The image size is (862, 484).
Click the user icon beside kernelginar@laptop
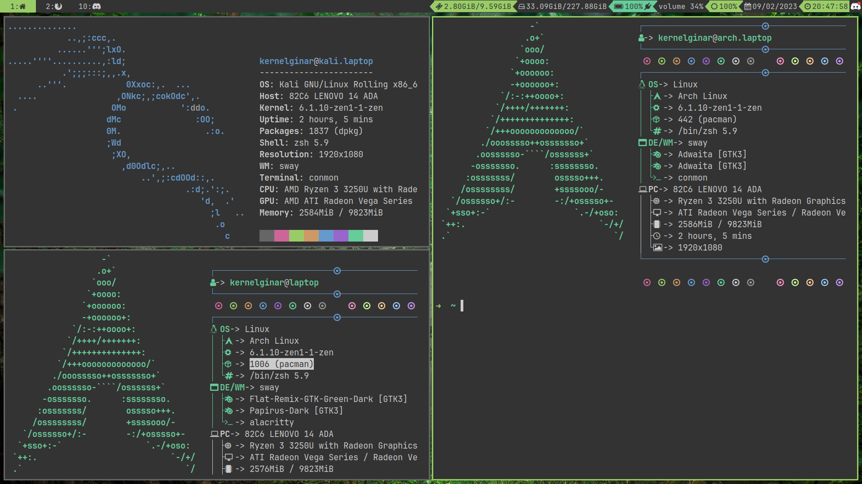tap(213, 283)
